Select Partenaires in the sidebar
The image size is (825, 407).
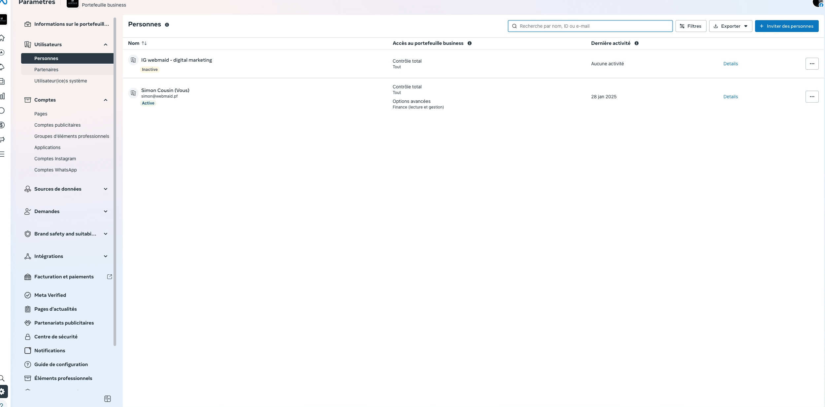tap(46, 70)
